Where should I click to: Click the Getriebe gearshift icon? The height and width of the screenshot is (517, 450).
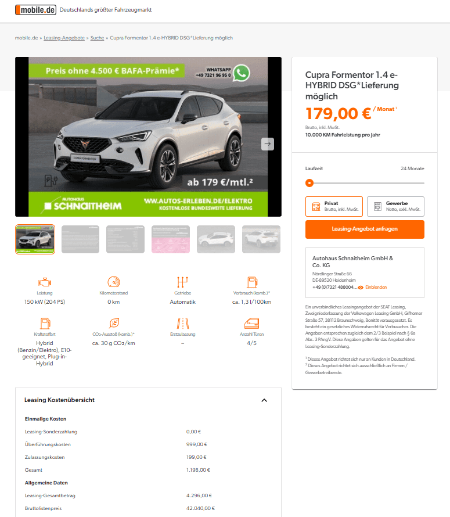[183, 282]
